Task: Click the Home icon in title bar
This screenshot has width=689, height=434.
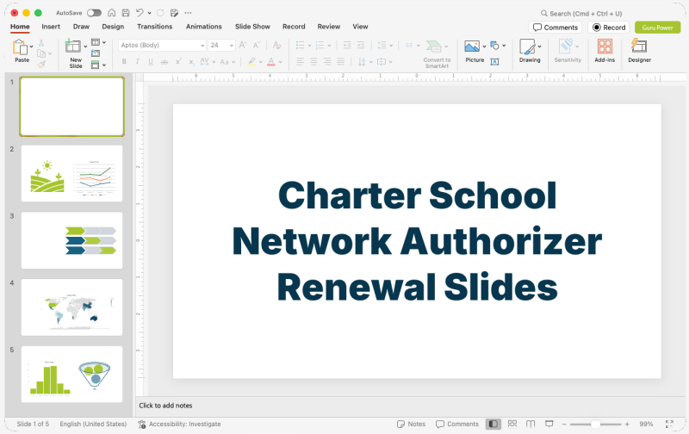Action: [112, 13]
